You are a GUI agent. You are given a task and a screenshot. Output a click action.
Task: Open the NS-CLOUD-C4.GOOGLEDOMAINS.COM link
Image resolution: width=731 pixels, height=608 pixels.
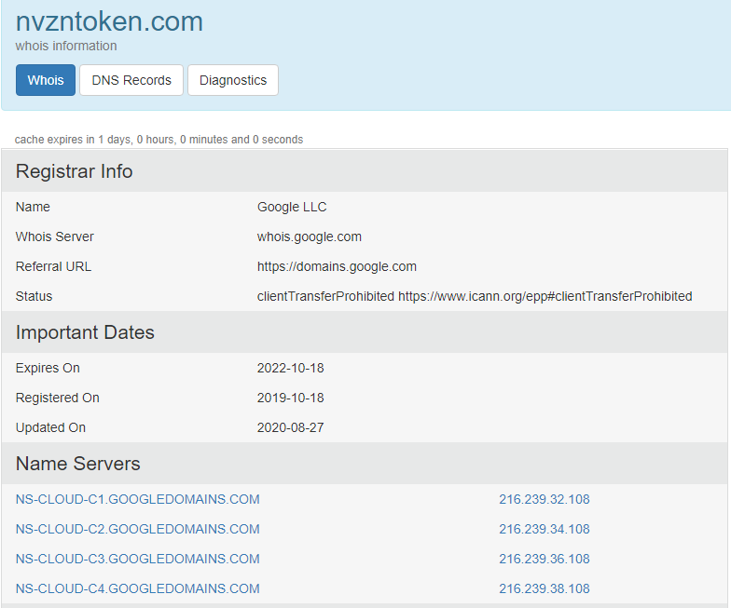coord(138,588)
